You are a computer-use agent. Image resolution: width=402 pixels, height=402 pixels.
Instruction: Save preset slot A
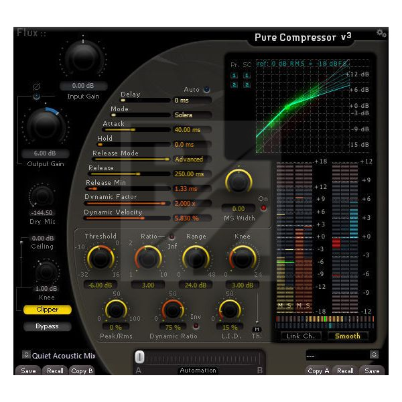point(28,371)
